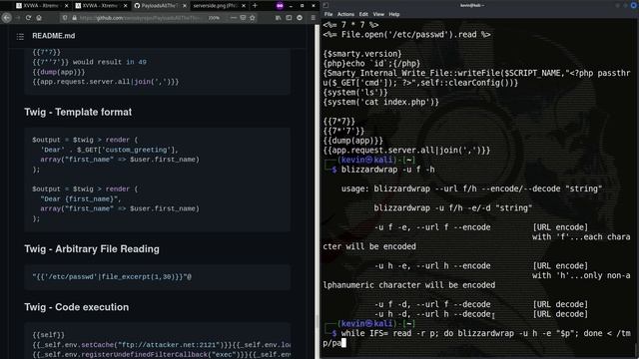Bookmark this page with star icon

click(x=253, y=18)
